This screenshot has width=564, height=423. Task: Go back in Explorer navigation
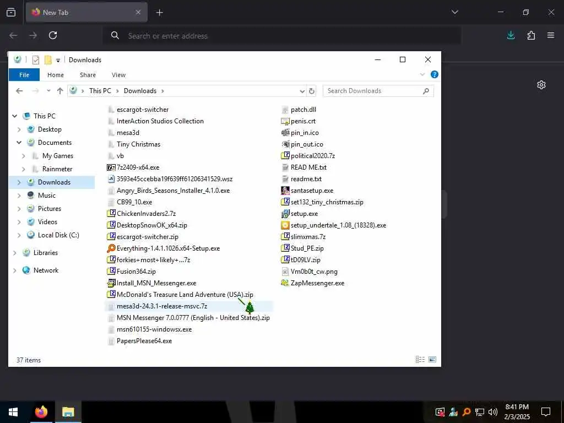[x=19, y=91]
